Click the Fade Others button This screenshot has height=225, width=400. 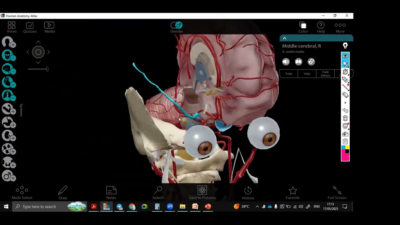[325, 74]
